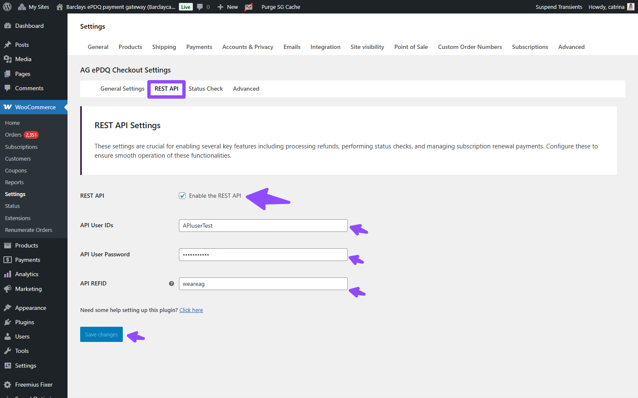The image size is (638, 398).
Task: Open the ePDQ Advanced sub-tab
Action: tap(246, 89)
